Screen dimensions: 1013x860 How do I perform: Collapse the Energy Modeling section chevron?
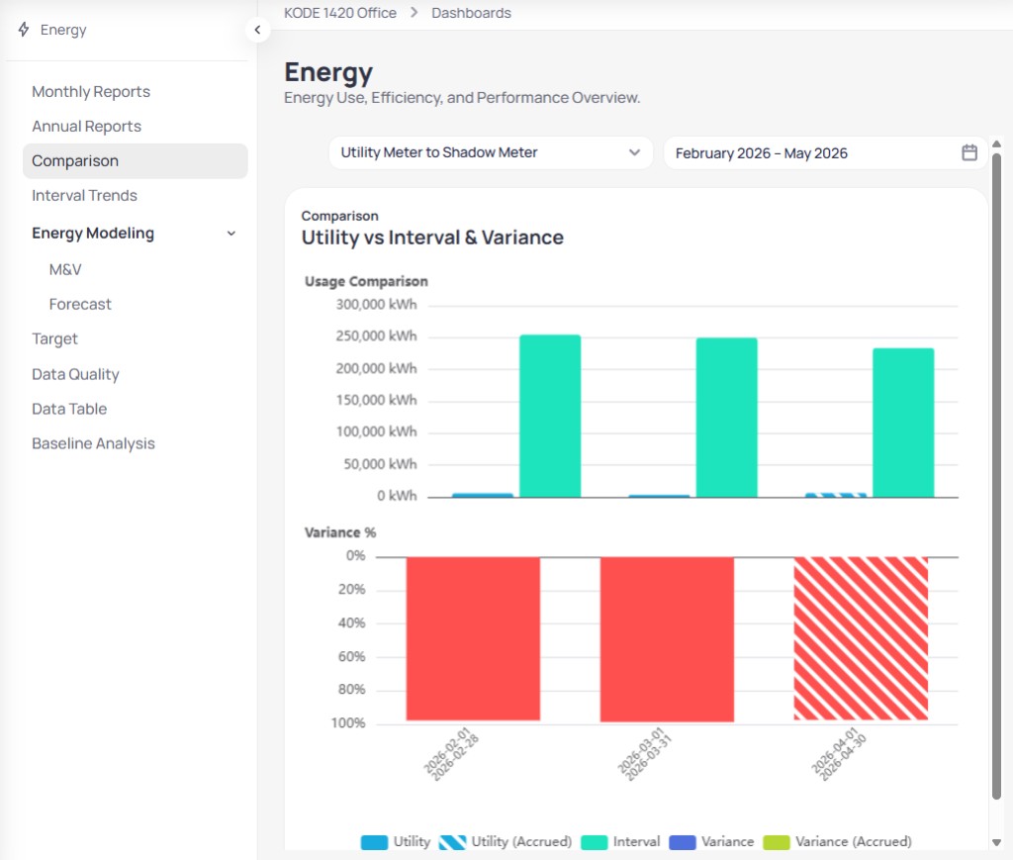[x=231, y=234]
